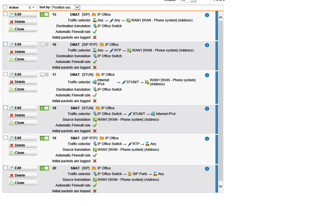Click scrollbar down arrow of rule list
Screen dimensions: 330x206
click(221, 187)
